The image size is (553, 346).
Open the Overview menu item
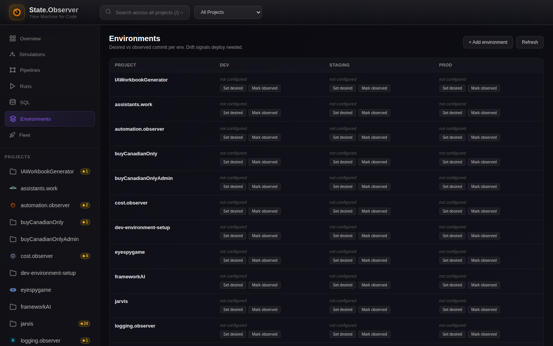(x=50, y=38)
